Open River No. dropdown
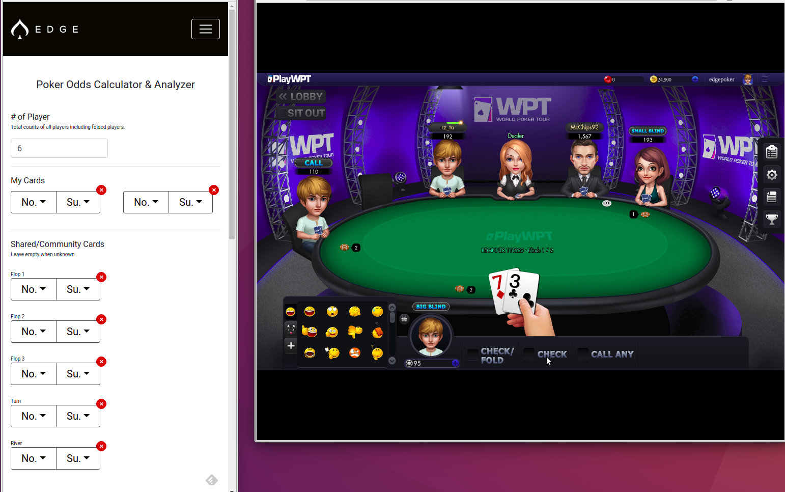 (34, 458)
